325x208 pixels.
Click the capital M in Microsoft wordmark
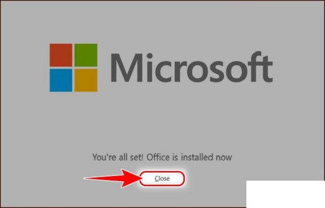pos(126,67)
